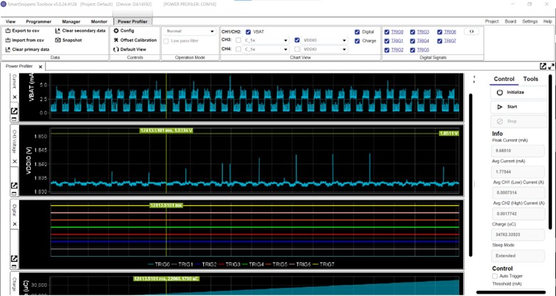
Task: Open the CH3 VDDIO dropdown
Action: pyautogui.click(x=324, y=41)
